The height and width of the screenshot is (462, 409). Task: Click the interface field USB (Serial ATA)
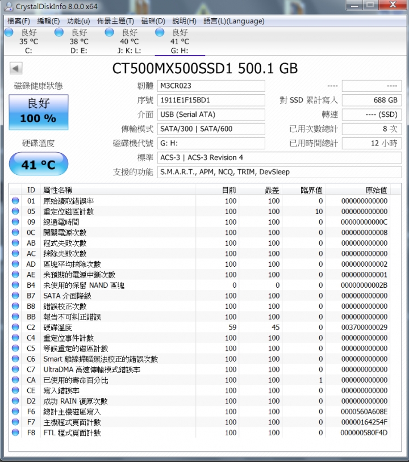pyautogui.click(x=211, y=115)
